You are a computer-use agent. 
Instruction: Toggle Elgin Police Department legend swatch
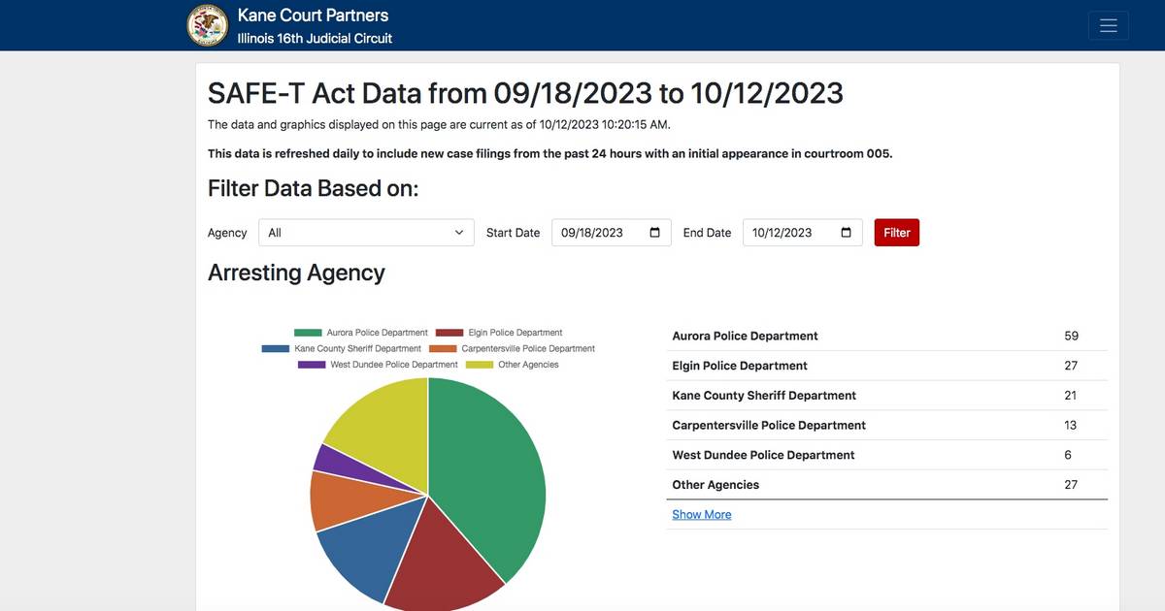pos(449,333)
